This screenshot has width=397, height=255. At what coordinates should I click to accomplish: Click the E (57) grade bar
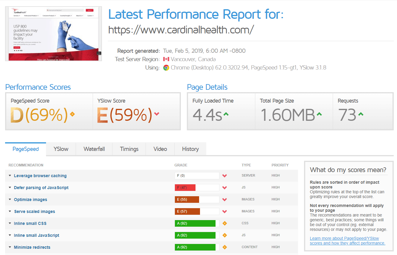point(197,211)
